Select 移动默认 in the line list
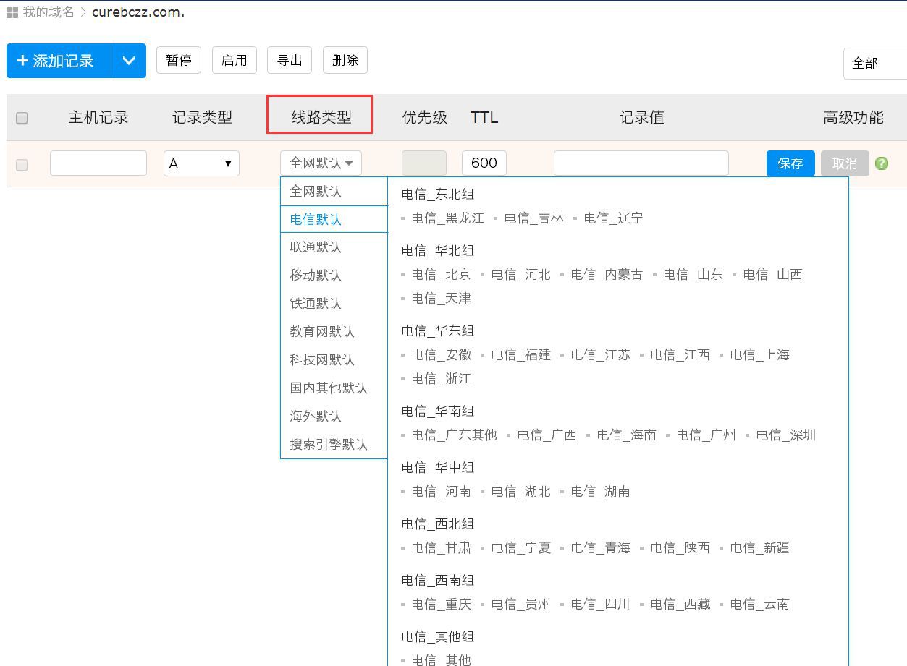907x666 pixels. tap(334, 276)
